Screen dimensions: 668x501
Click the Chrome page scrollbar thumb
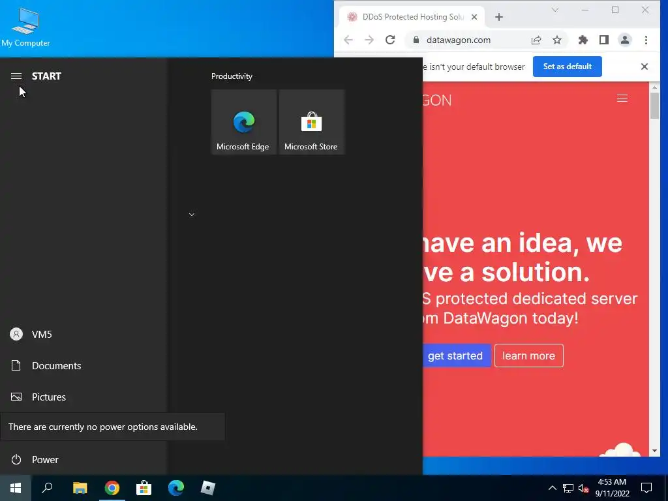click(x=654, y=105)
